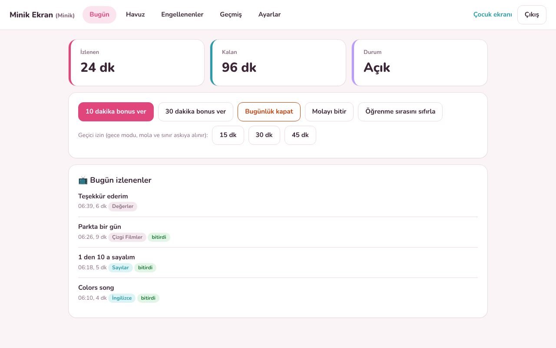Screen dimensions: 556x348
Task: Click the 06:18, 5 dk timestamp
Action: (92, 268)
